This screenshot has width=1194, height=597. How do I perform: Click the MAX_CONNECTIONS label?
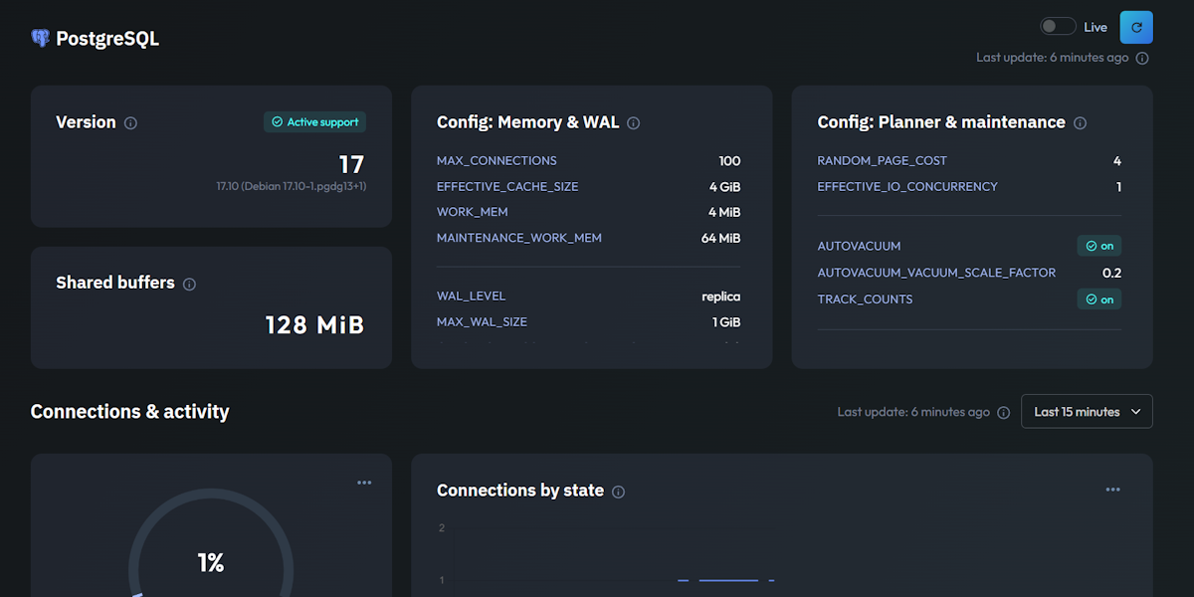click(497, 160)
